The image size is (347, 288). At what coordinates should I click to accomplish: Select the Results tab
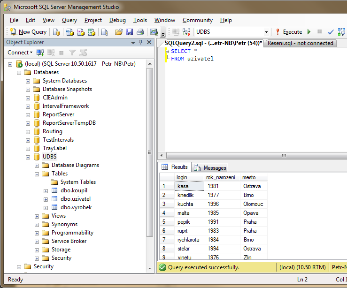(x=175, y=167)
